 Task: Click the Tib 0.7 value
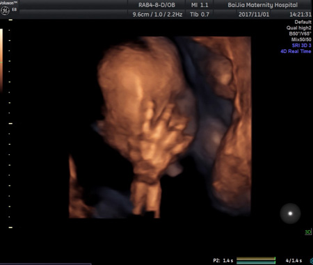click(200, 15)
